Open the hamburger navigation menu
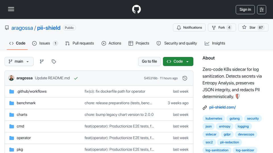273x153 pixels. pos(11,9)
